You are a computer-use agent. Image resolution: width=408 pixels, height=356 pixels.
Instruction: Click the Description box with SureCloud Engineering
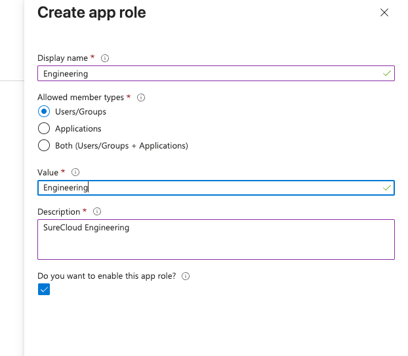click(216, 240)
